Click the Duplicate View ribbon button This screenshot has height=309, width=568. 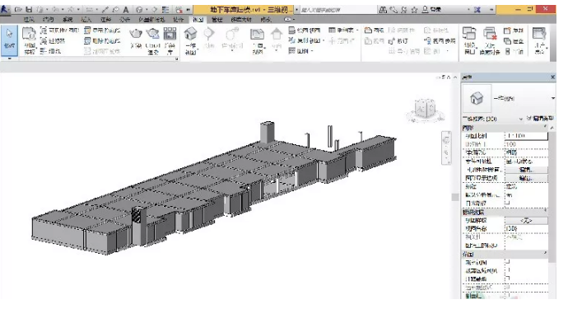pyautogui.click(x=306, y=40)
